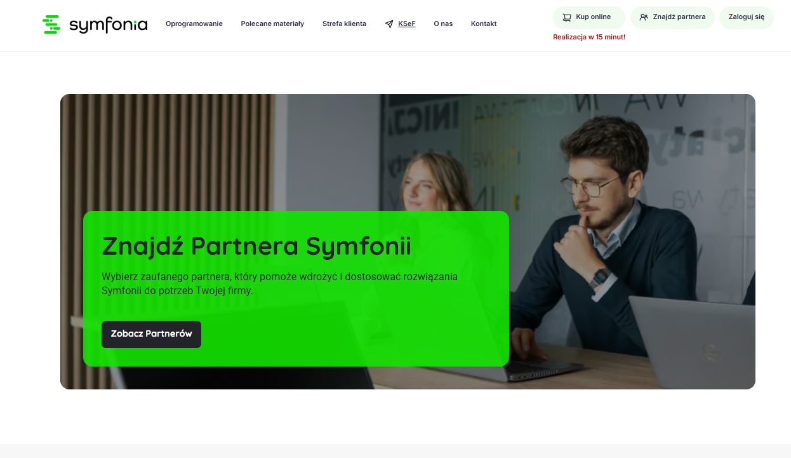Click the dark Zobacz Partnerów button
This screenshot has height=458, width=791.
pos(151,334)
